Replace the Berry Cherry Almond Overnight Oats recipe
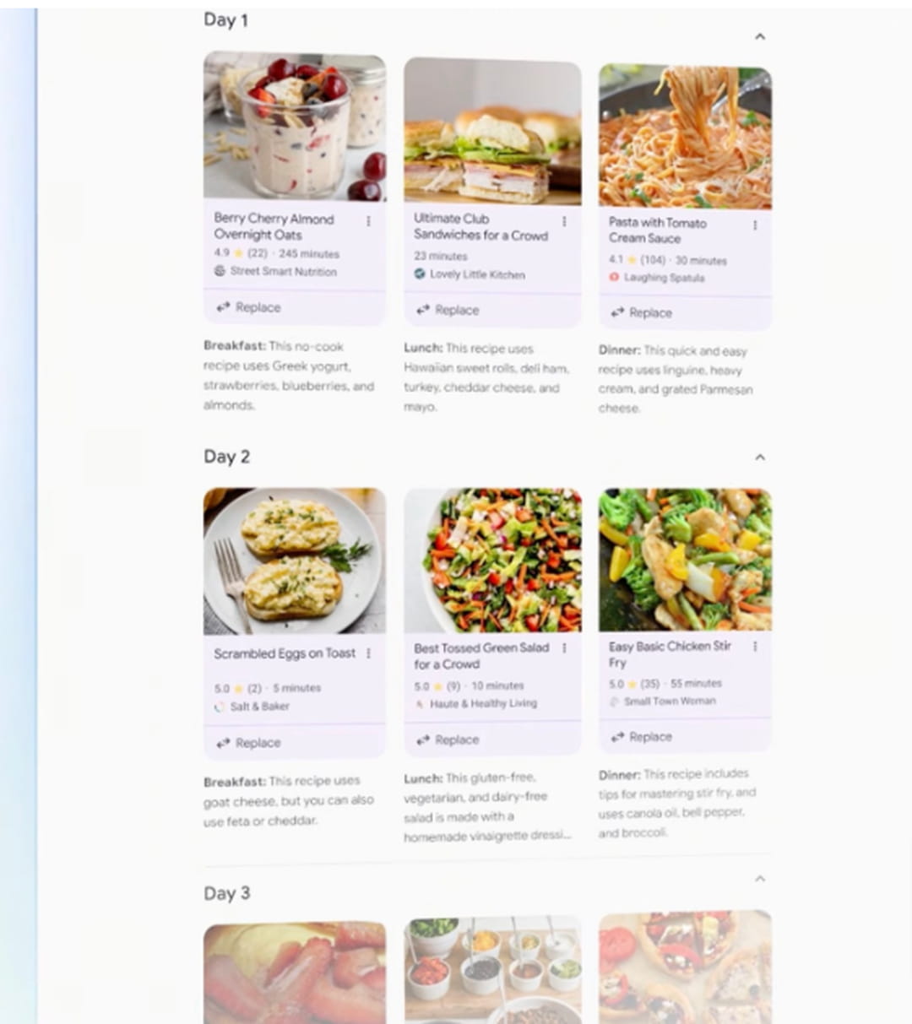This screenshot has width=912, height=1024. [x=249, y=307]
